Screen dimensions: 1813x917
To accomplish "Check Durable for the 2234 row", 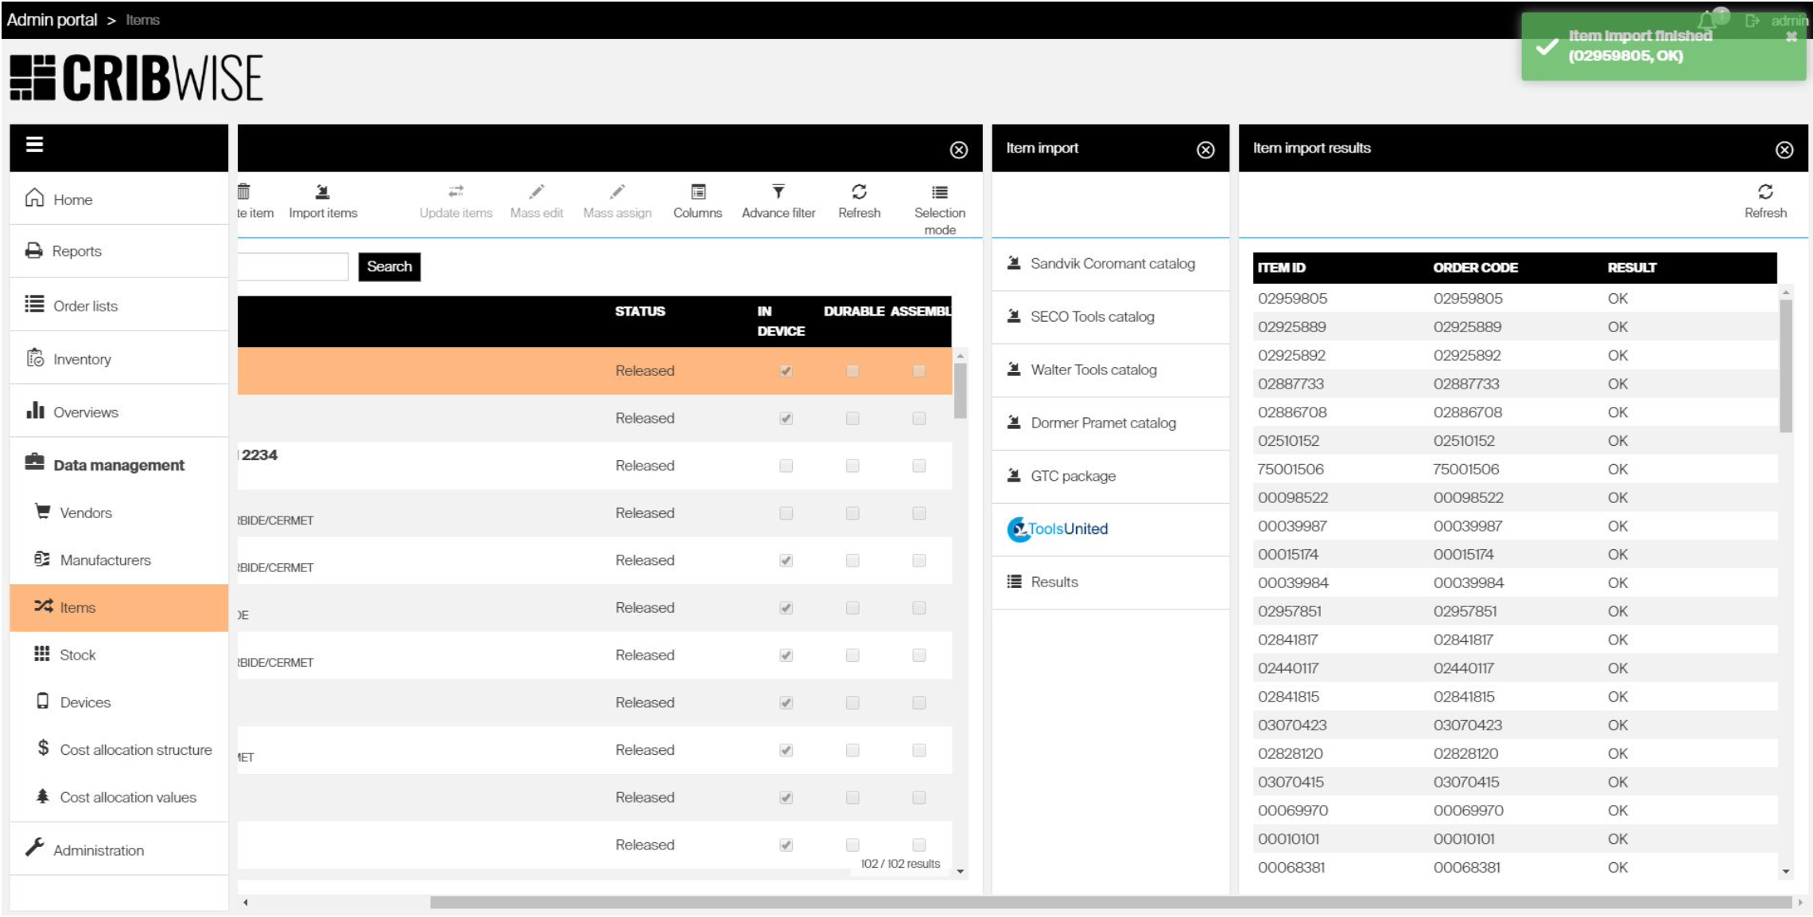I will [852, 466].
